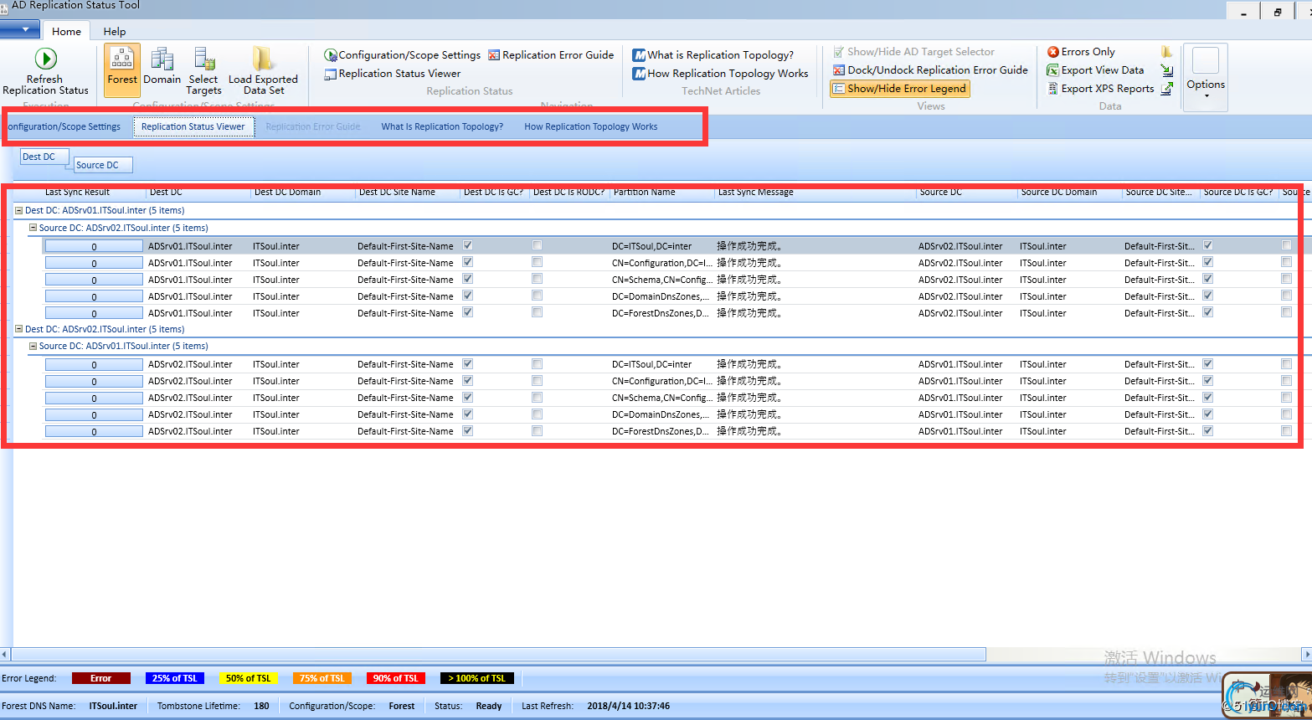Toggle Dest DC Is RODC checkbox, ADSrv01 DomainDnsZones row
1312x720 pixels.
(537, 296)
